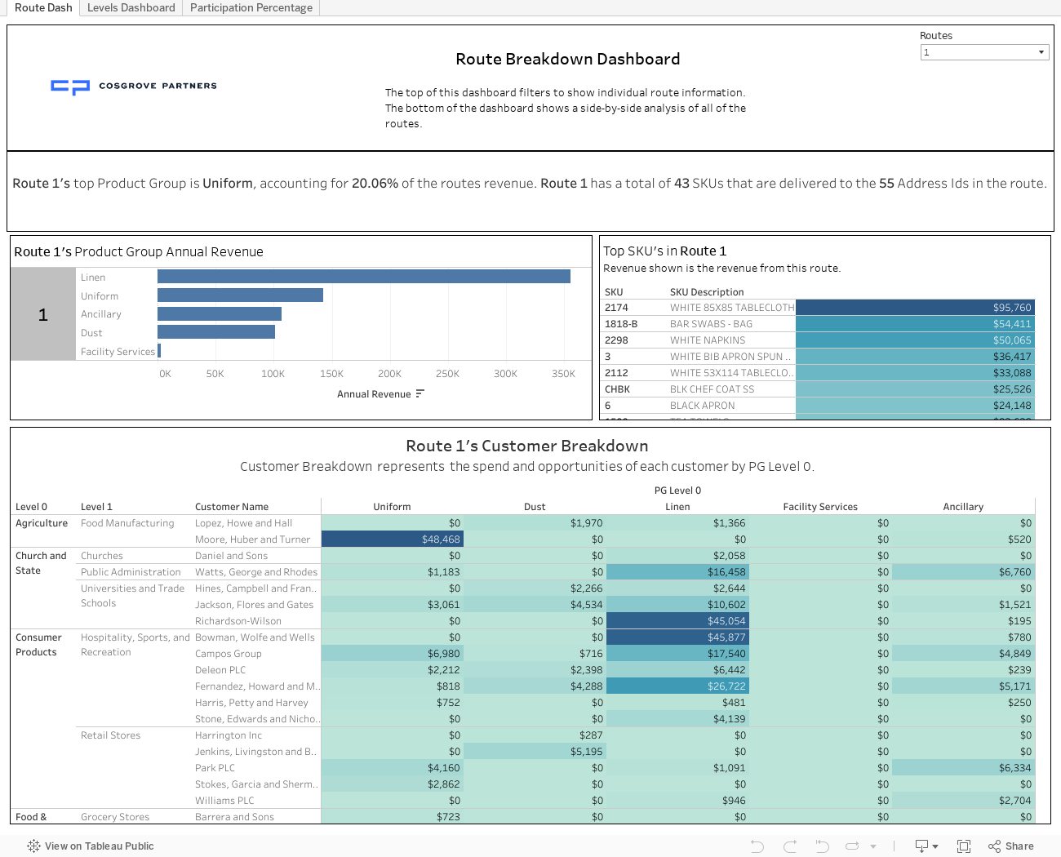Click the Share icon button
Screen dimensions: 1061x857
[994, 846]
